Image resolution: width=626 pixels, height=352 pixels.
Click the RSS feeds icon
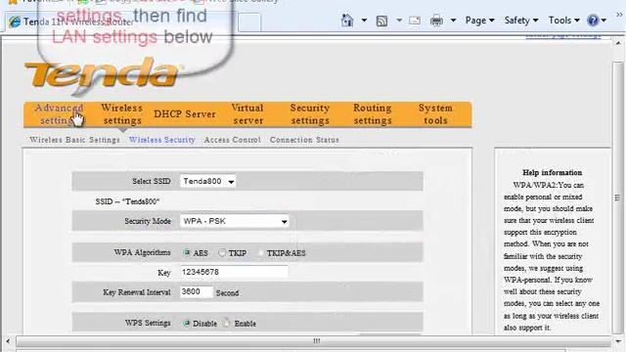pos(381,21)
